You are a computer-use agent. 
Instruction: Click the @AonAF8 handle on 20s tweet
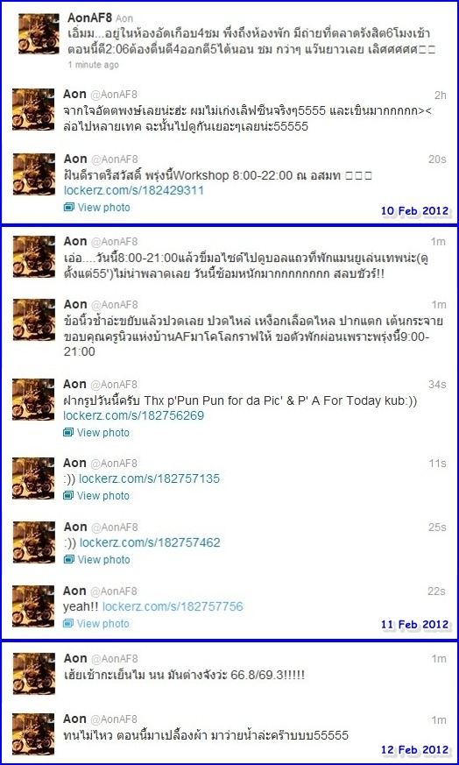(x=115, y=159)
